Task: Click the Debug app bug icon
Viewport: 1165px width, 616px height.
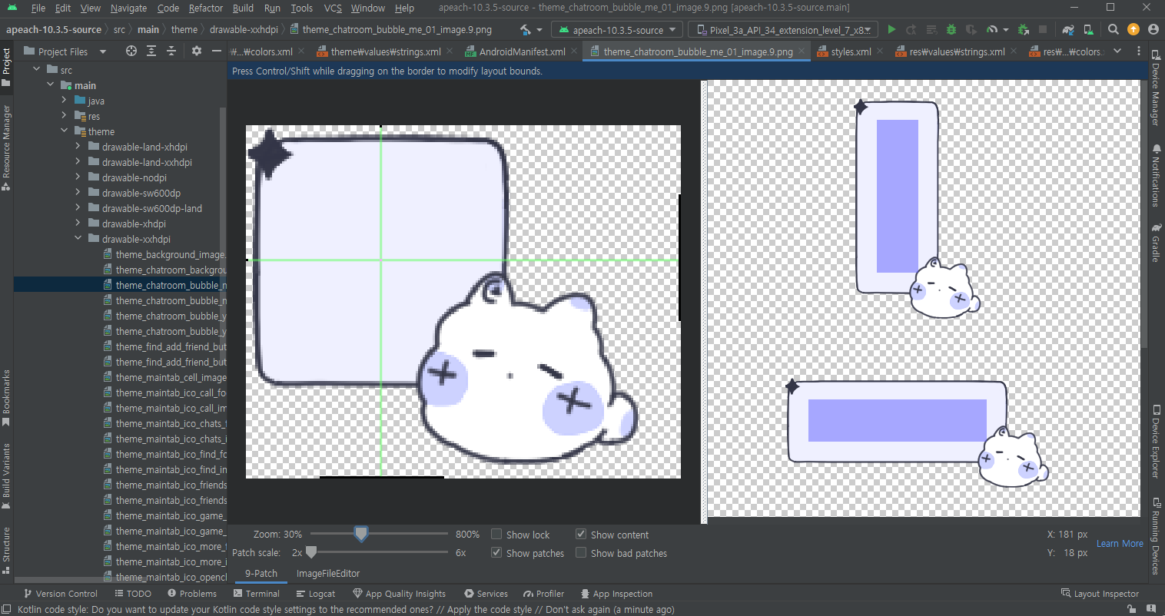Action: [951, 30]
